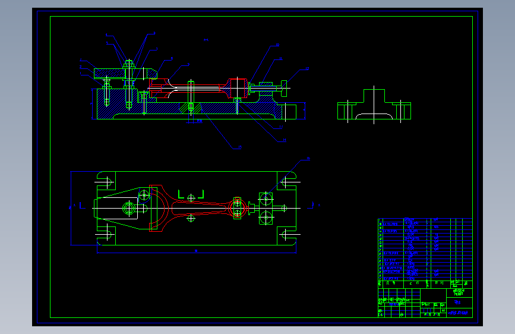
Task: Pick the red small-end boss in the section view
Action: coord(238,88)
